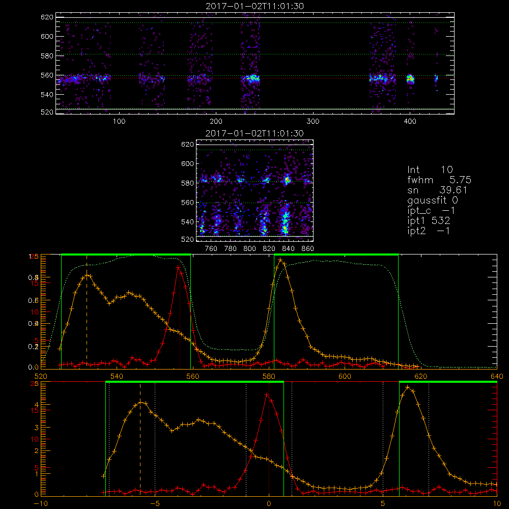
Task: Click x-axis label 400 of the top spectrogram
Action: click(x=410, y=122)
